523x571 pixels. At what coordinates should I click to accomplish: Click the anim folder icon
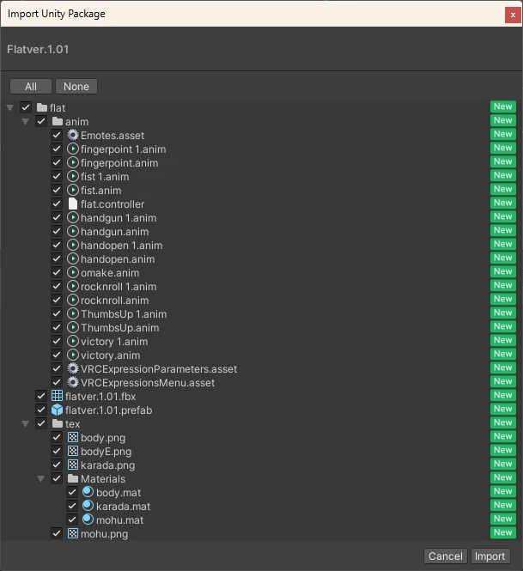(58, 121)
